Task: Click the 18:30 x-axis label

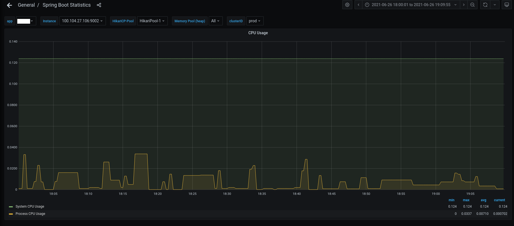Action: point(227,194)
